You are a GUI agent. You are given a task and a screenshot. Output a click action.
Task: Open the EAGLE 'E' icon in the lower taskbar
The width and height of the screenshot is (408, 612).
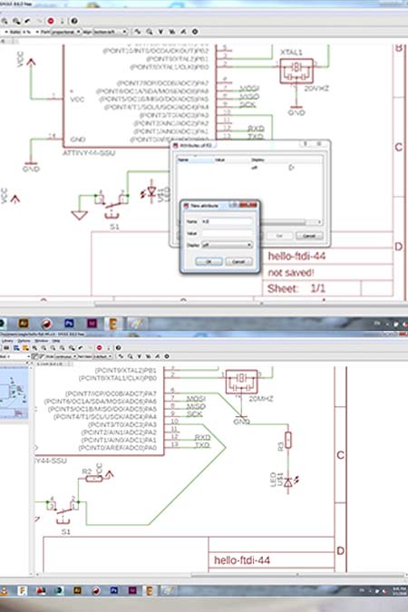tap(149, 590)
